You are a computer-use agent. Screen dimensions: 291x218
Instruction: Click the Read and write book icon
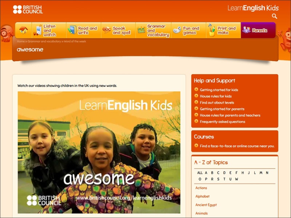72,30
